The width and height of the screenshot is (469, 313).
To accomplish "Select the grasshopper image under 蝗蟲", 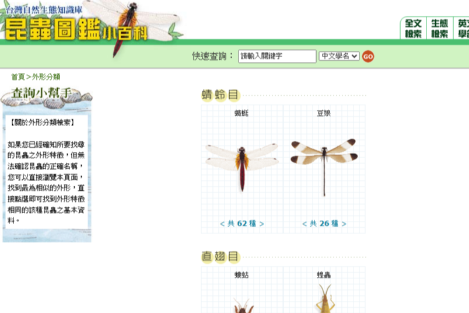I will point(325,298).
